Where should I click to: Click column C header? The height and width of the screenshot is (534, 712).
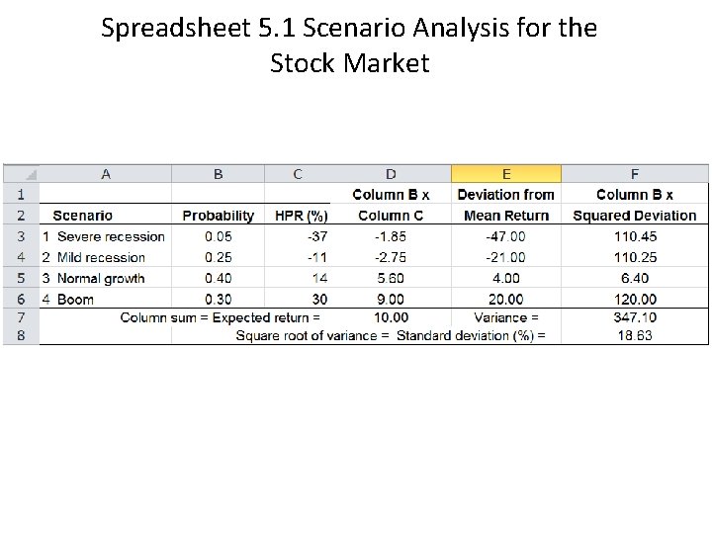click(x=298, y=174)
